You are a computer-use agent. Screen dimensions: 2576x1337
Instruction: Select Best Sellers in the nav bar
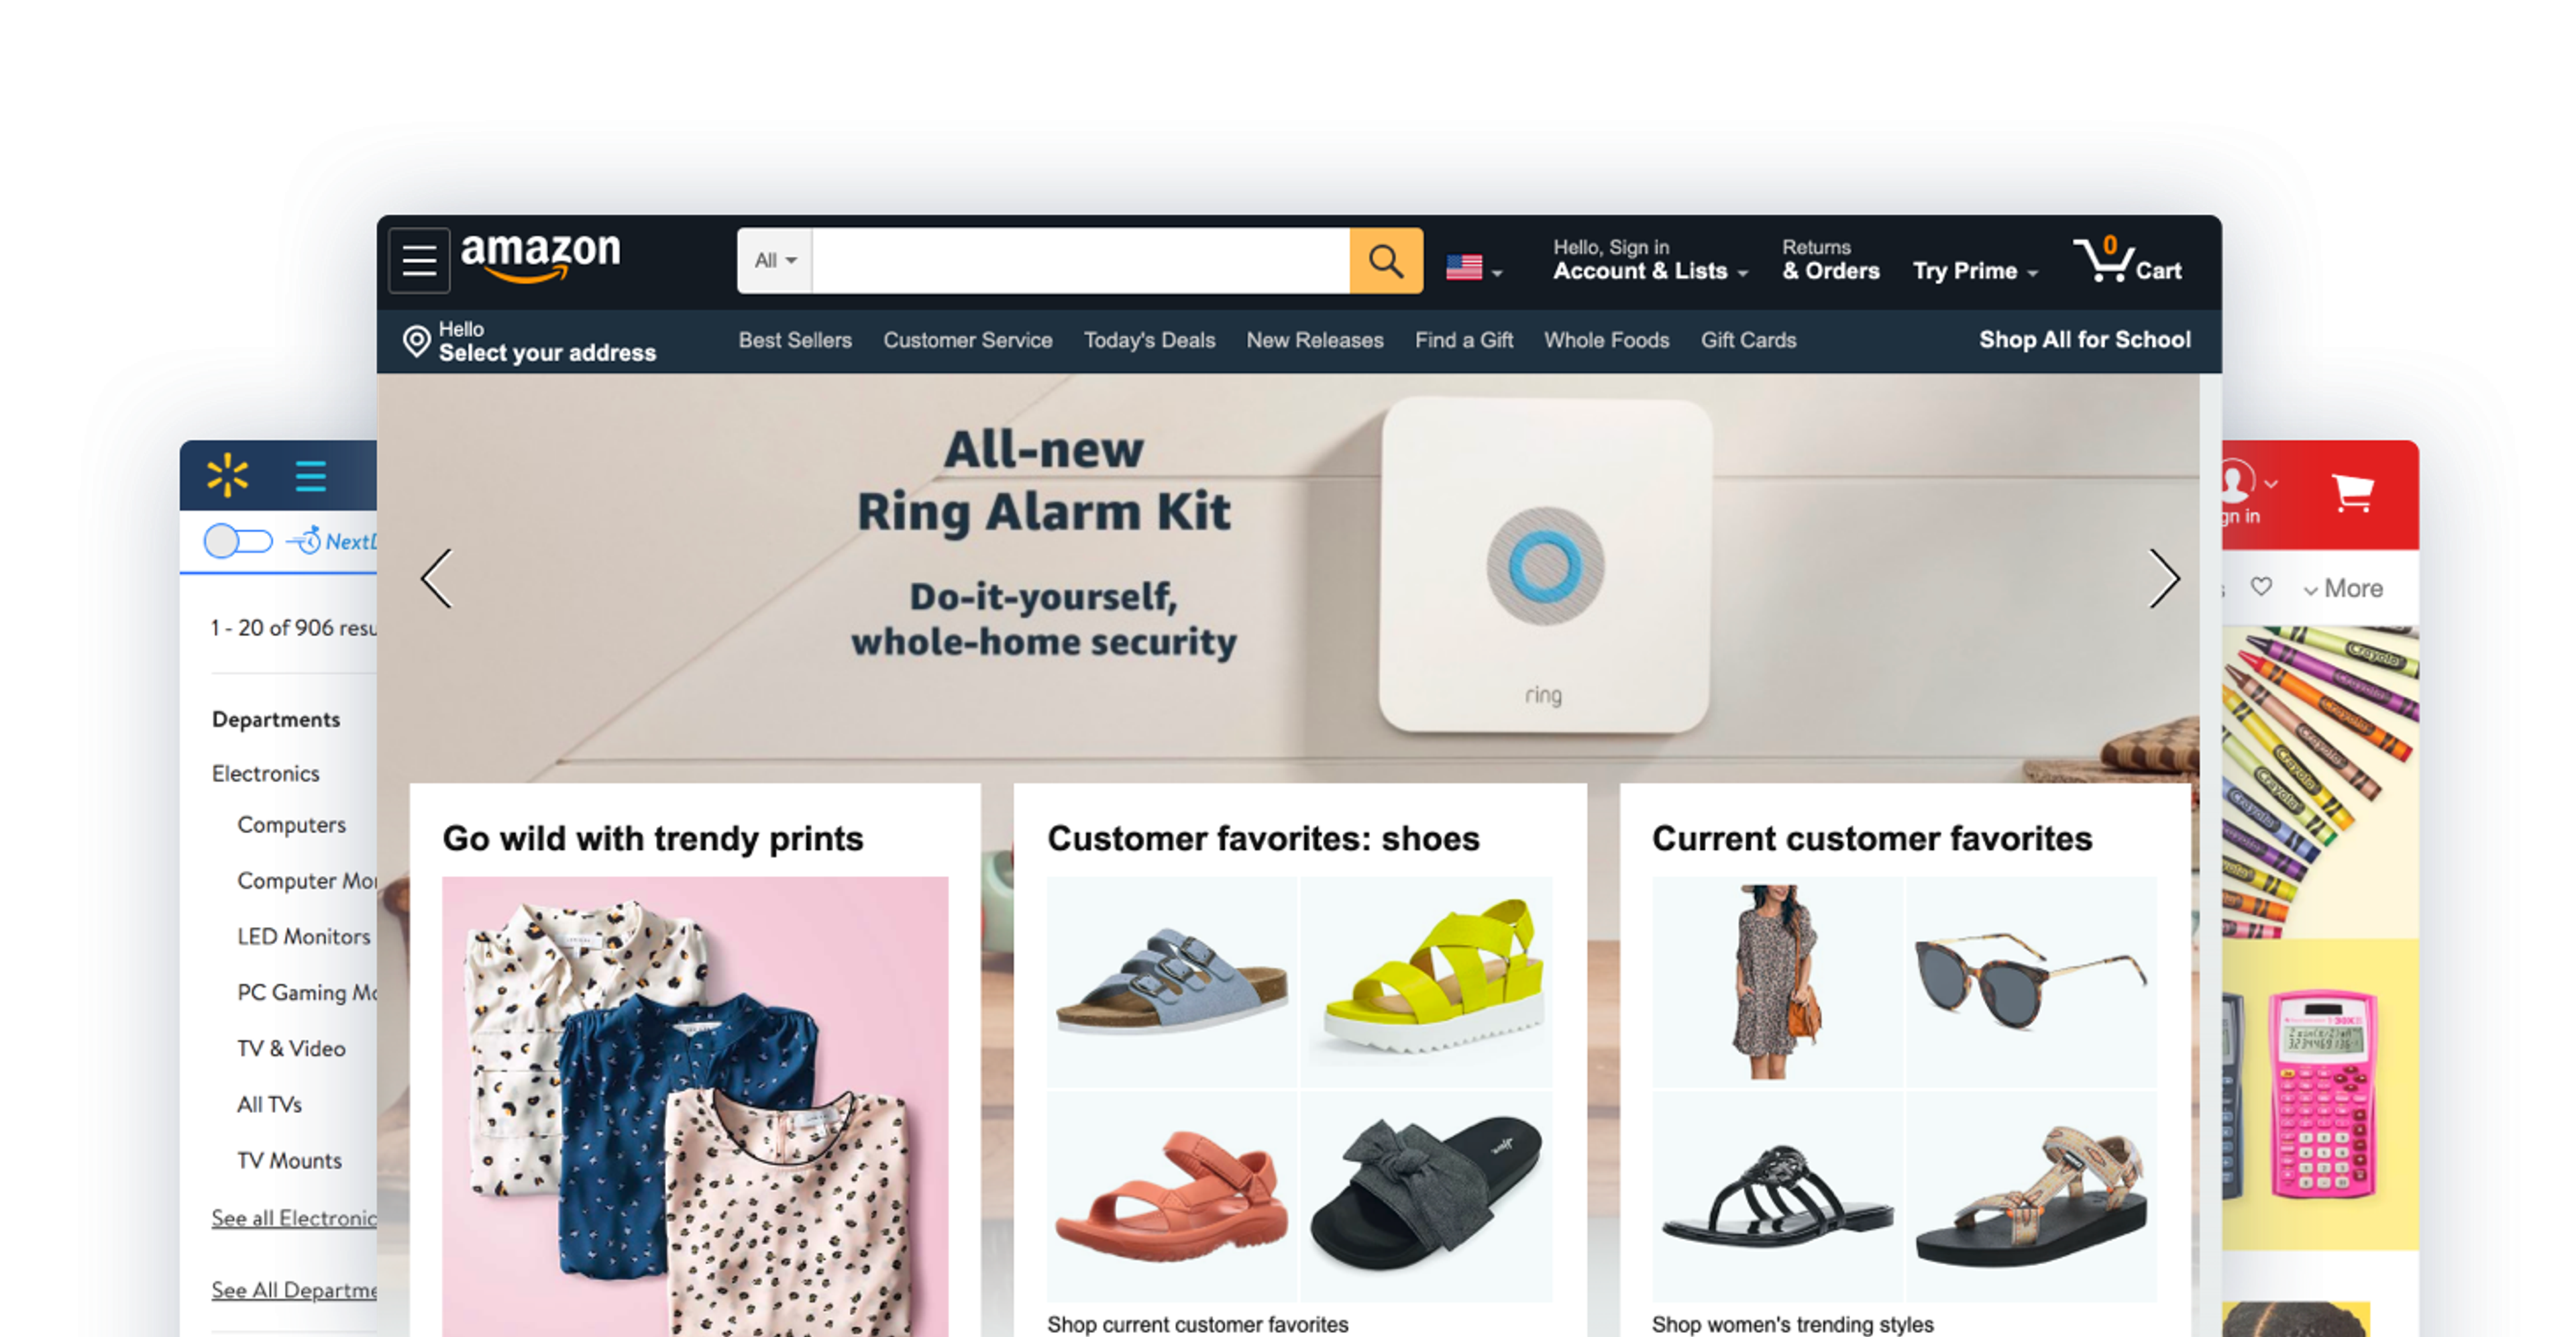click(795, 341)
